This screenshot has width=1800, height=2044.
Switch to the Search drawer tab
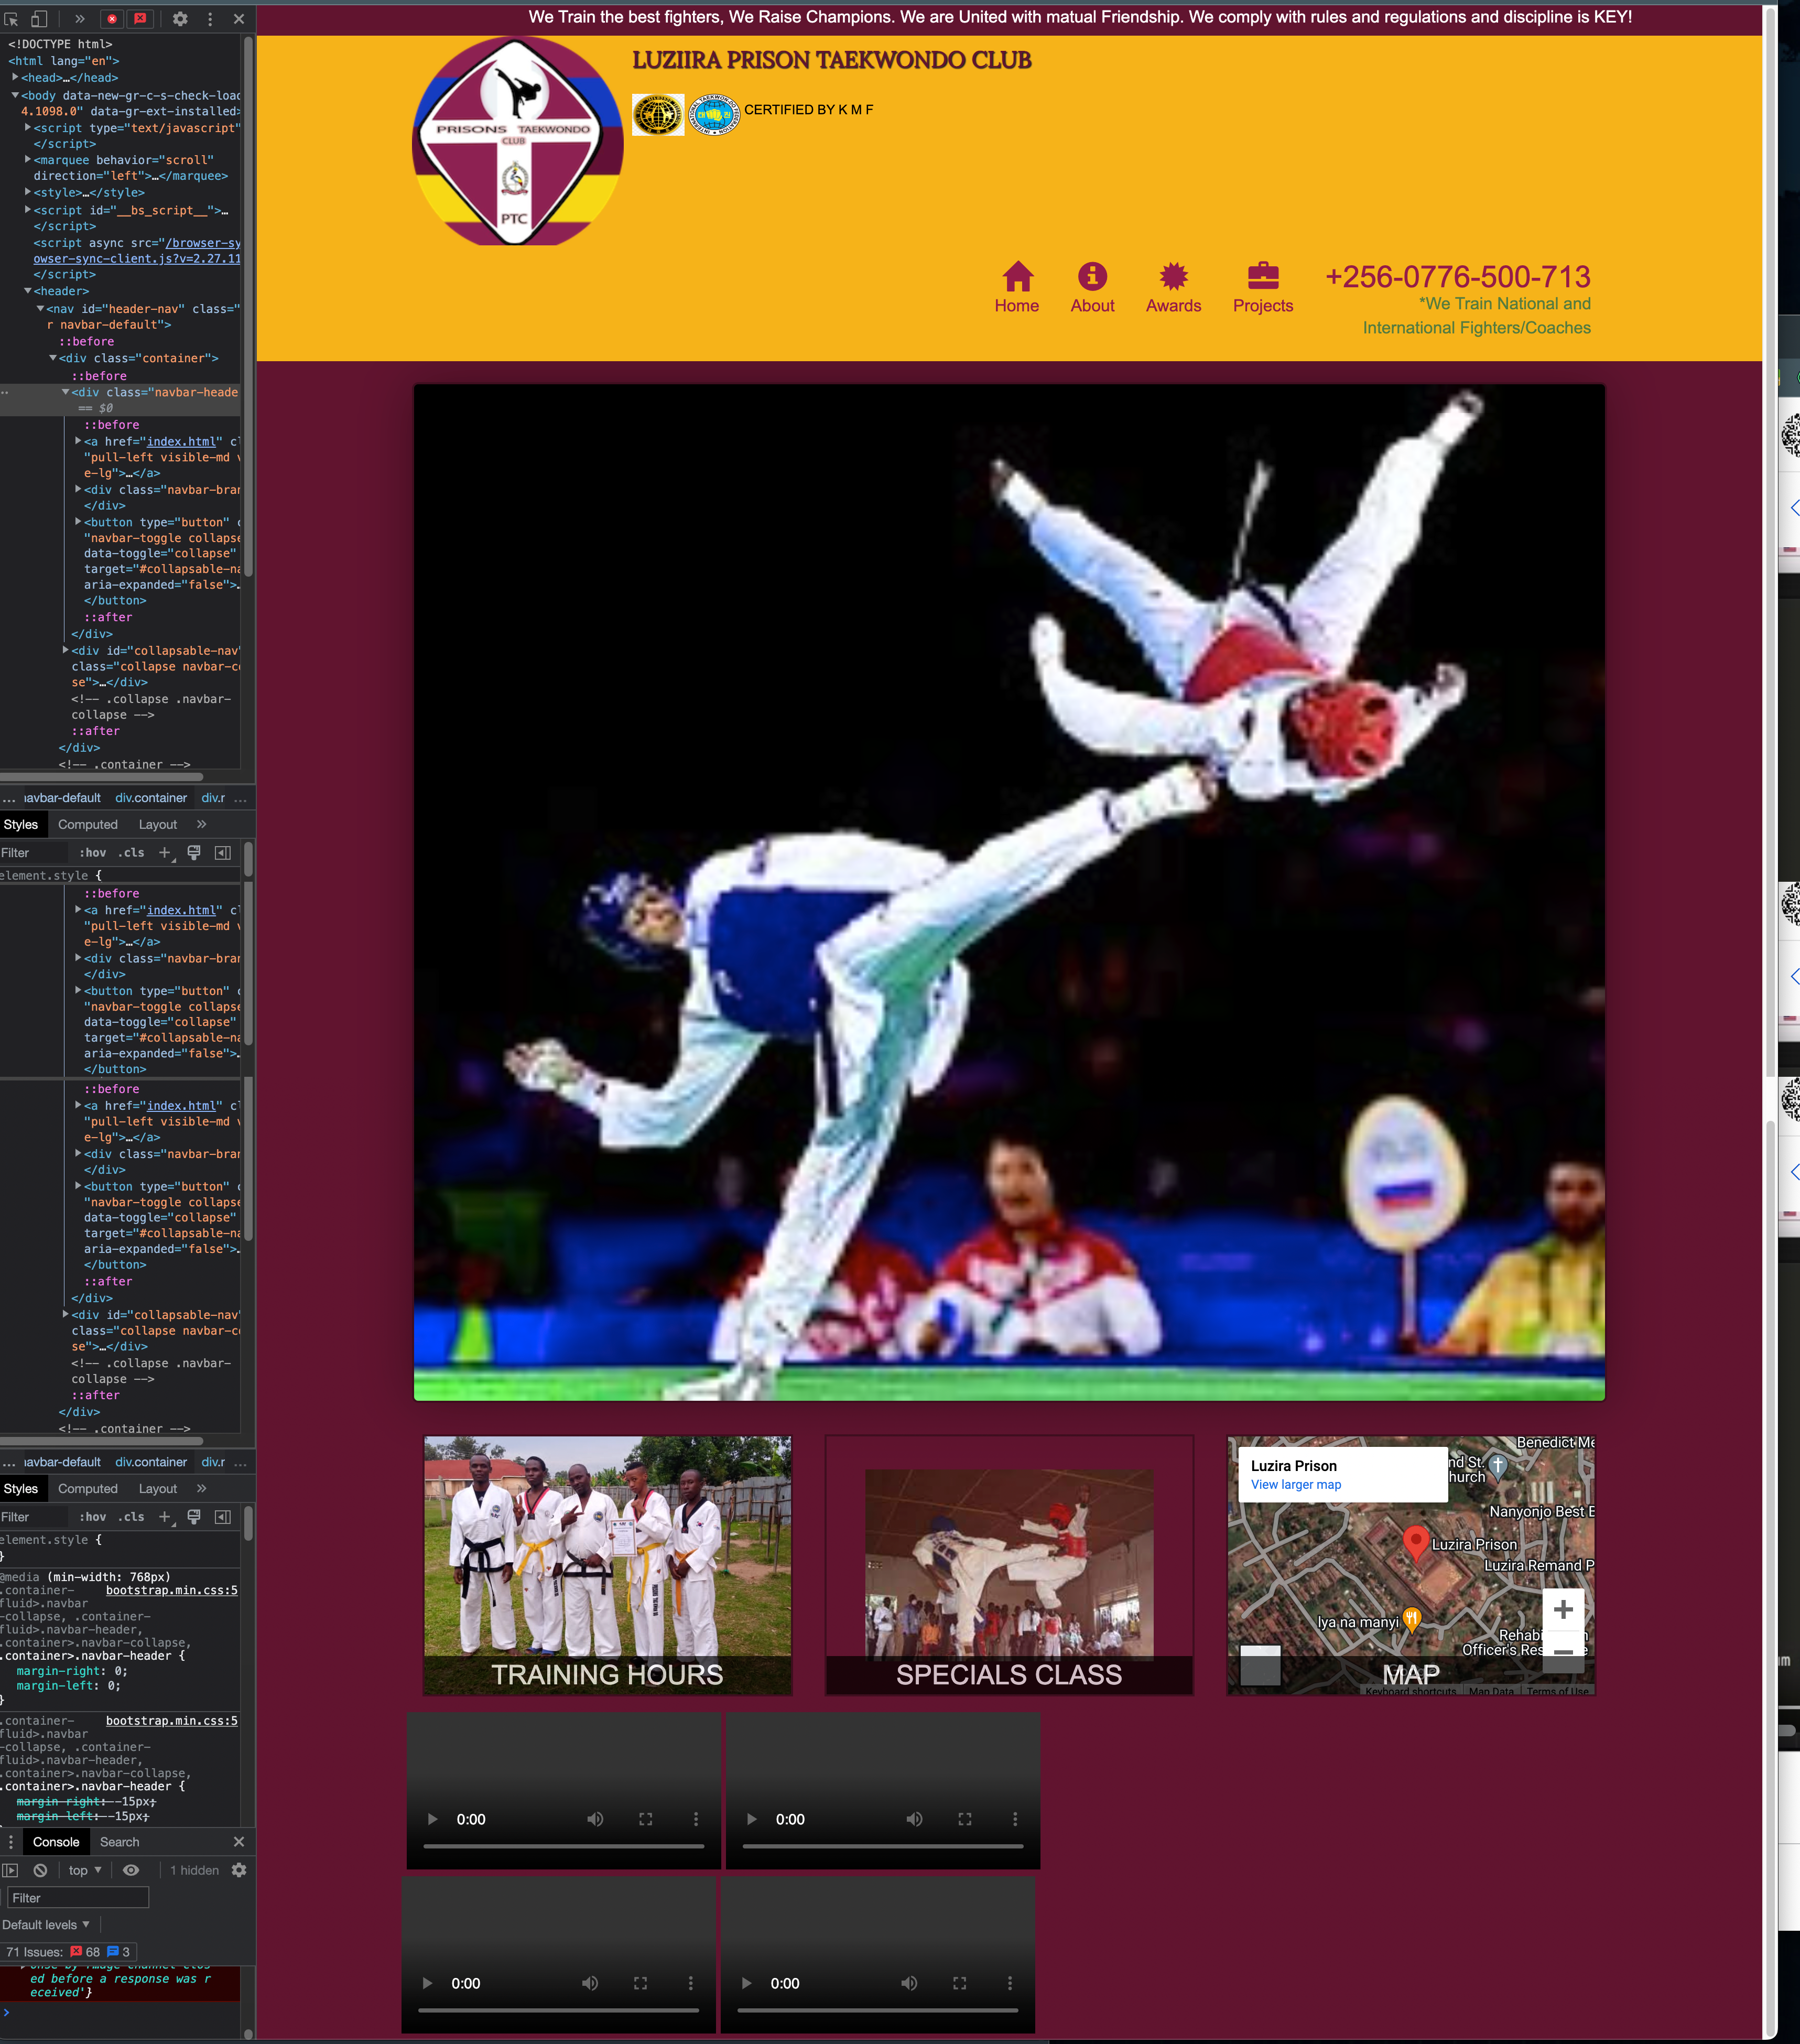click(x=119, y=1842)
